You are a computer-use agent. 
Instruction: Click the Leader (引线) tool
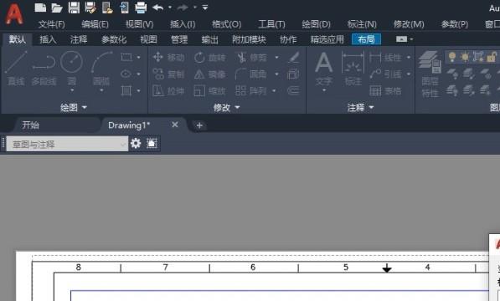click(386, 74)
